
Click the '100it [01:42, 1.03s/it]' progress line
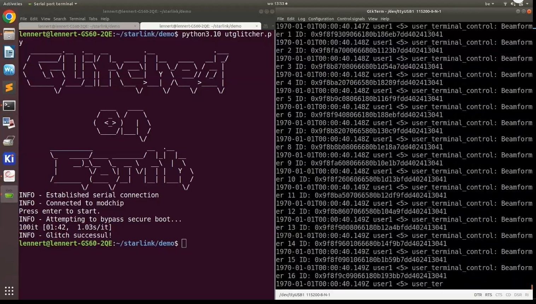(x=65, y=227)
